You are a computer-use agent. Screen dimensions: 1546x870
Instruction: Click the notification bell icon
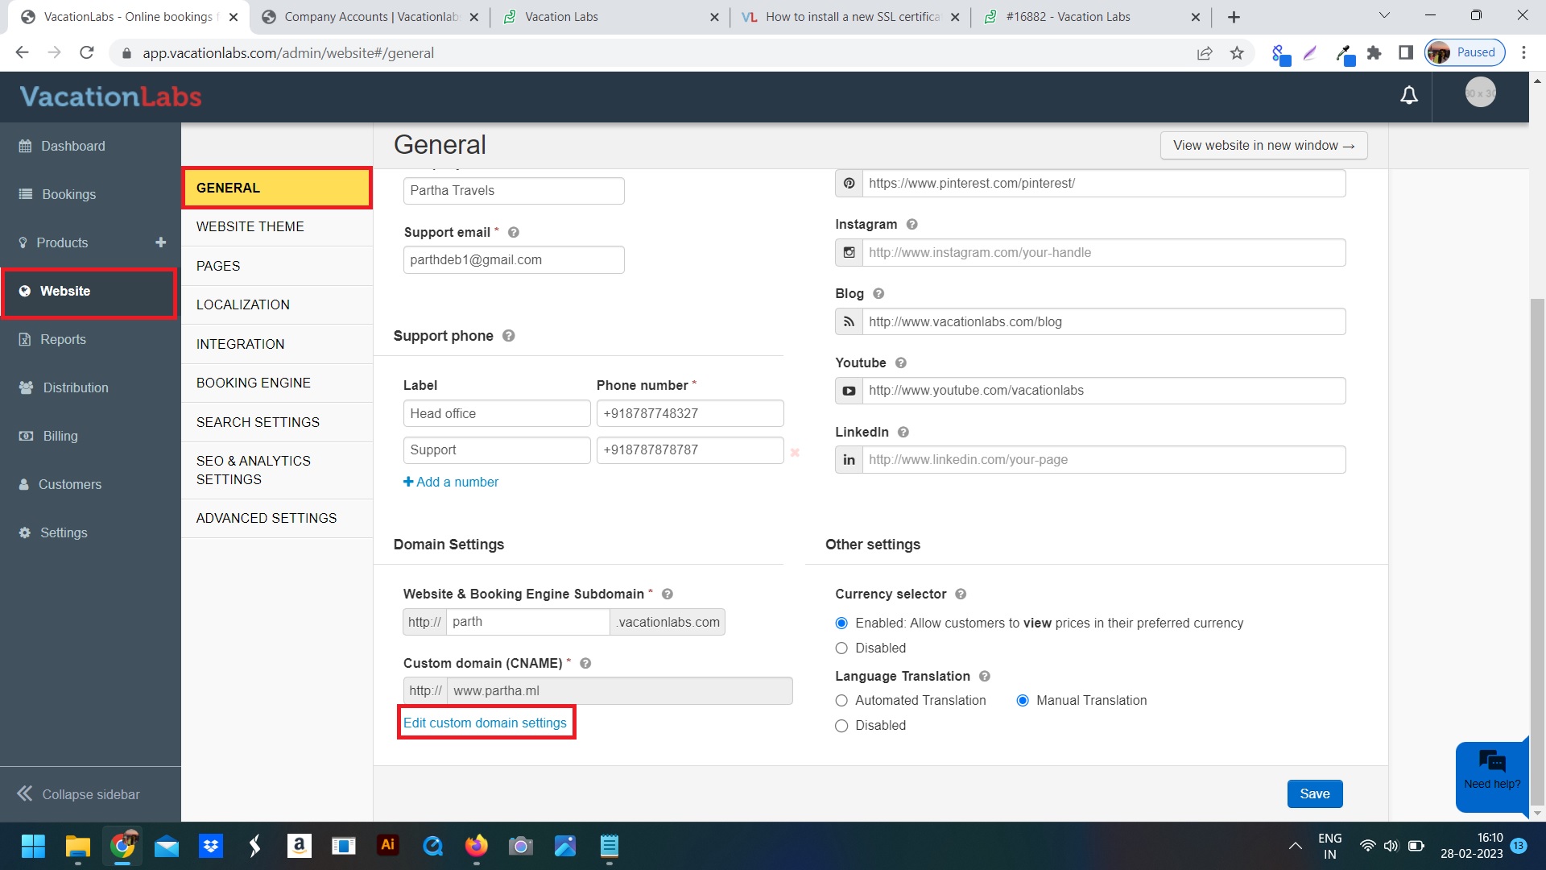coord(1408,96)
